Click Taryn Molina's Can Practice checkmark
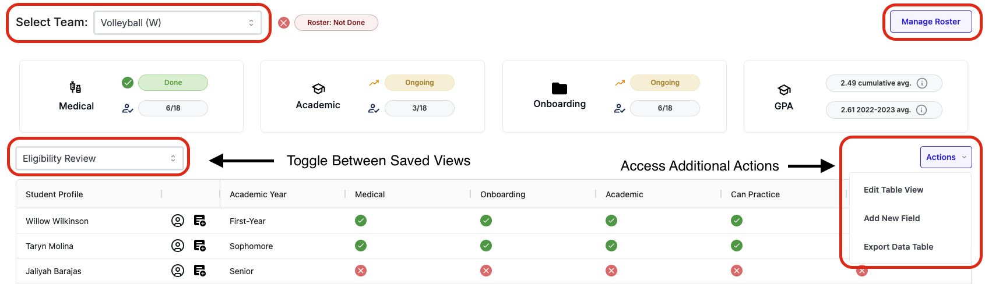The width and height of the screenshot is (985, 284). pyautogui.click(x=737, y=246)
